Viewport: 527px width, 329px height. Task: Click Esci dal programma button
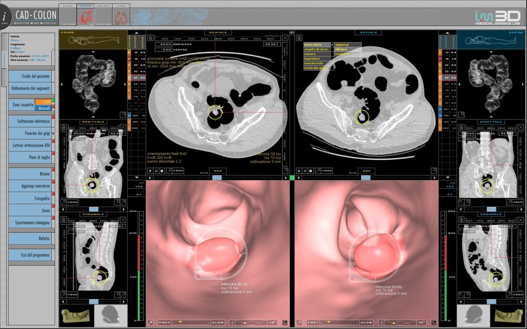(31, 254)
